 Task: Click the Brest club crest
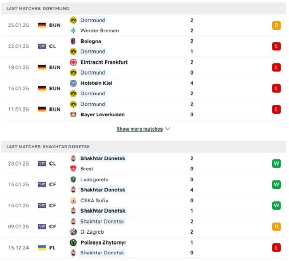coord(73,169)
